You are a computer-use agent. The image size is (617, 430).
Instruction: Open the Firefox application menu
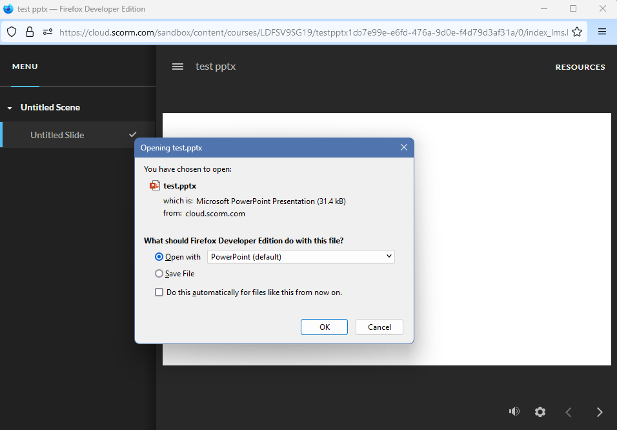click(x=602, y=32)
